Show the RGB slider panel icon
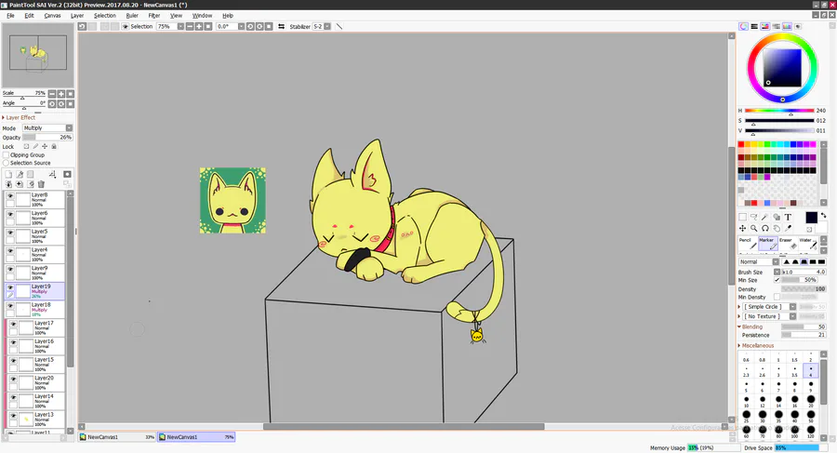The height and width of the screenshot is (453, 837). click(x=754, y=26)
